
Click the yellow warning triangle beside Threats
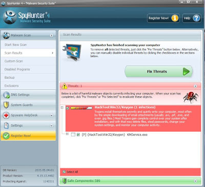64,86
